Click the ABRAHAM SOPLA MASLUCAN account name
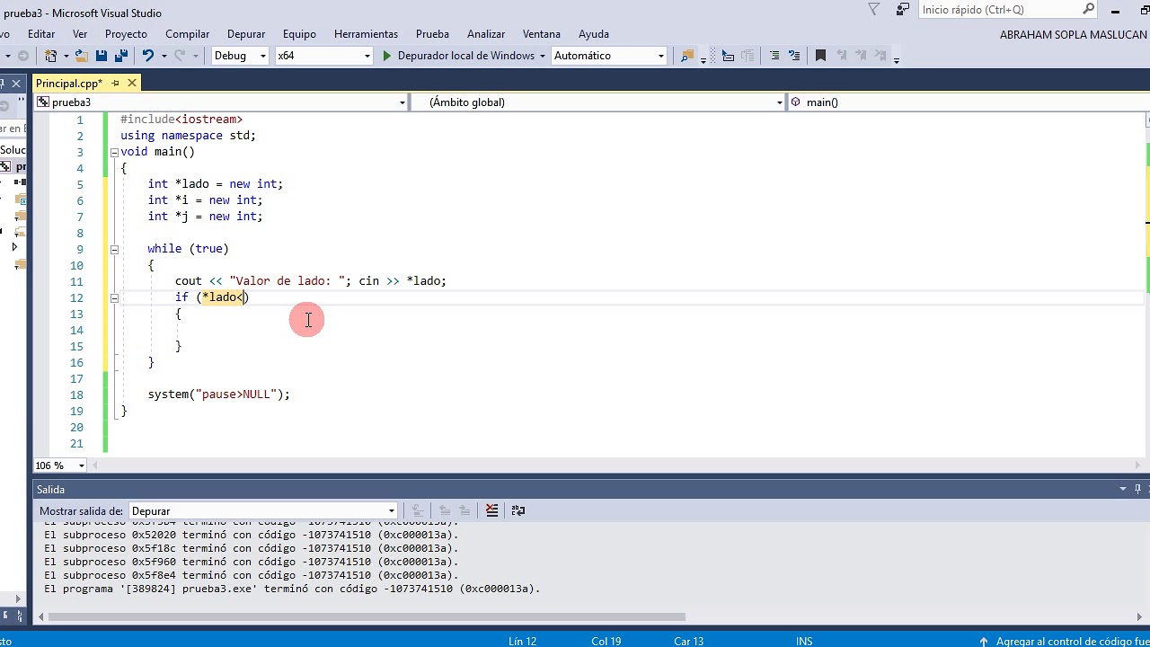The image size is (1150, 647). click(1073, 35)
